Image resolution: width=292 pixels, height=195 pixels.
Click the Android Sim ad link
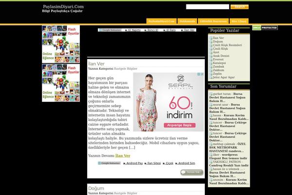click(x=186, y=163)
